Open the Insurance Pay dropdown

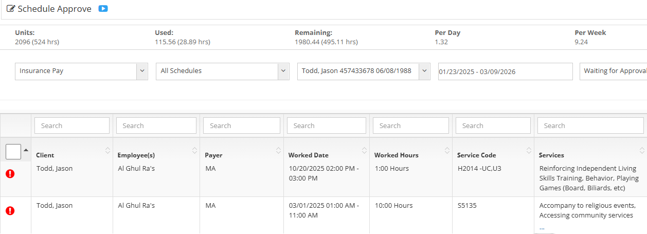point(81,71)
